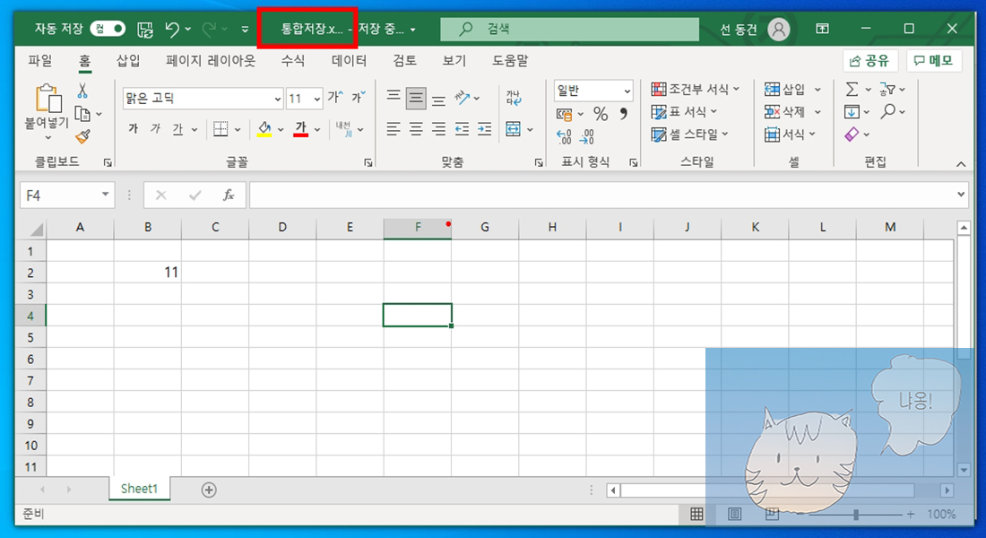Screen dimensions: 986x538
Task: Click the 메모 comments button
Action: pyautogui.click(x=934, y=61)
